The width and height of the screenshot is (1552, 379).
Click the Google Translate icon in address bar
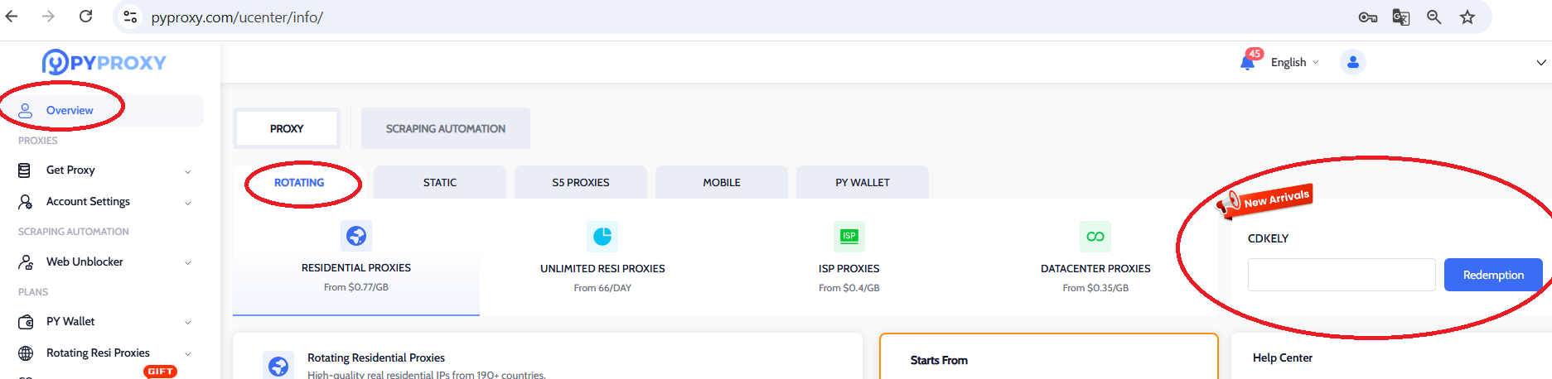[1401, 17]
